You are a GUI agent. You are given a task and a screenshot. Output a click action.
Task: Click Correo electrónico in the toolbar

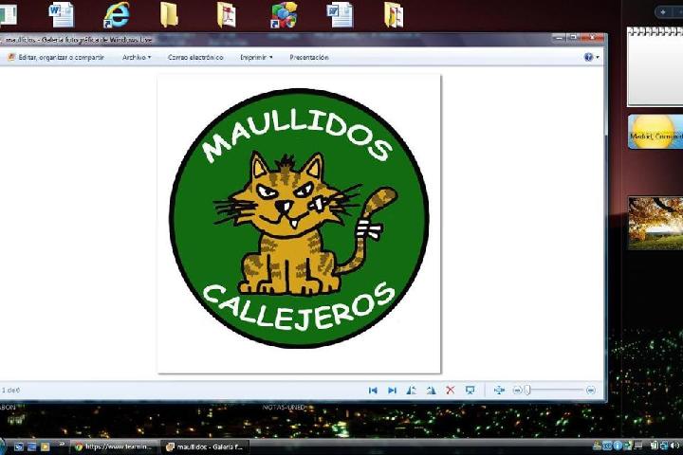click(195, 57)
